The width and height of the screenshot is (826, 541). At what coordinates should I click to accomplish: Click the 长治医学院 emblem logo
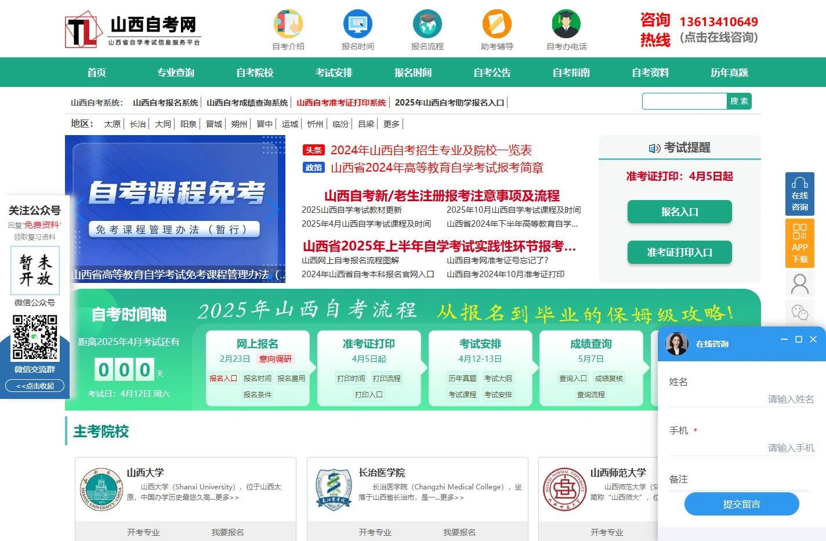pos(334,489)
